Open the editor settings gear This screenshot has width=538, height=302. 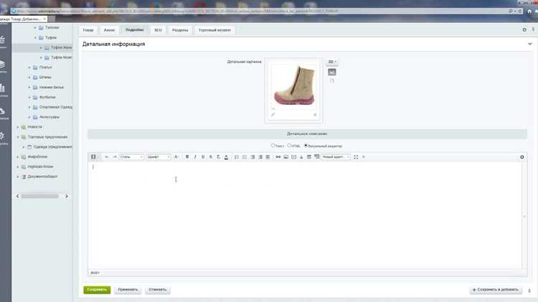coord(522,157)
